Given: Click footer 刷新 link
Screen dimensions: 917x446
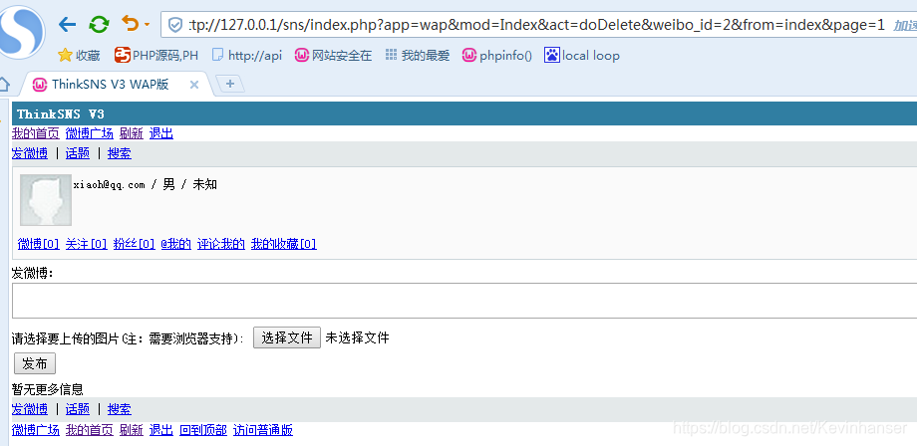Looking at the screenshot, I should 131,430.
